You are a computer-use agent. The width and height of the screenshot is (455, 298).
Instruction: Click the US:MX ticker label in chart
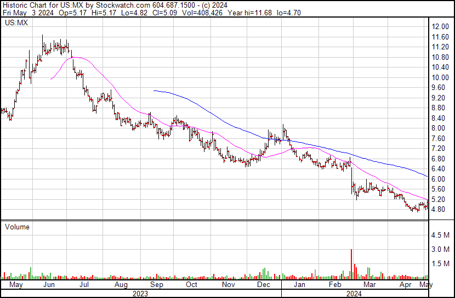pyautogui.click(x=16, y=23)
